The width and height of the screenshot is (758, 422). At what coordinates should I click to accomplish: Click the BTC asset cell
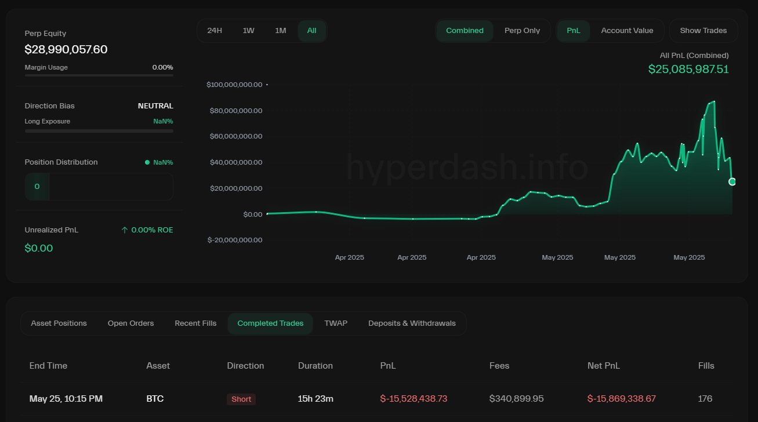point(155,399)
